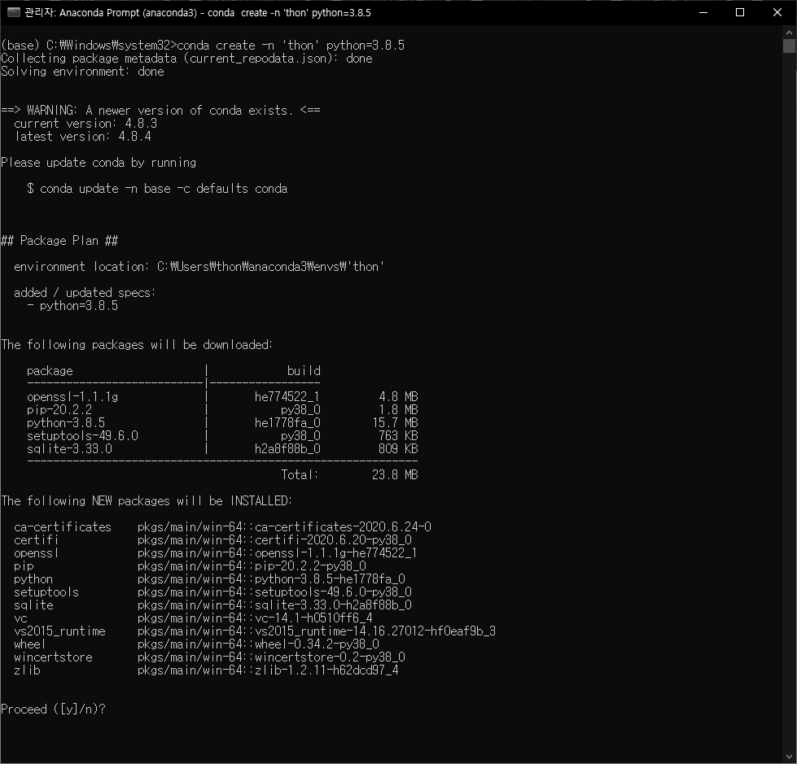Click the Anaconda Prompt title bar icon
Image resolution: width=797 pixels, height=764 pixels.
(14, 12)
